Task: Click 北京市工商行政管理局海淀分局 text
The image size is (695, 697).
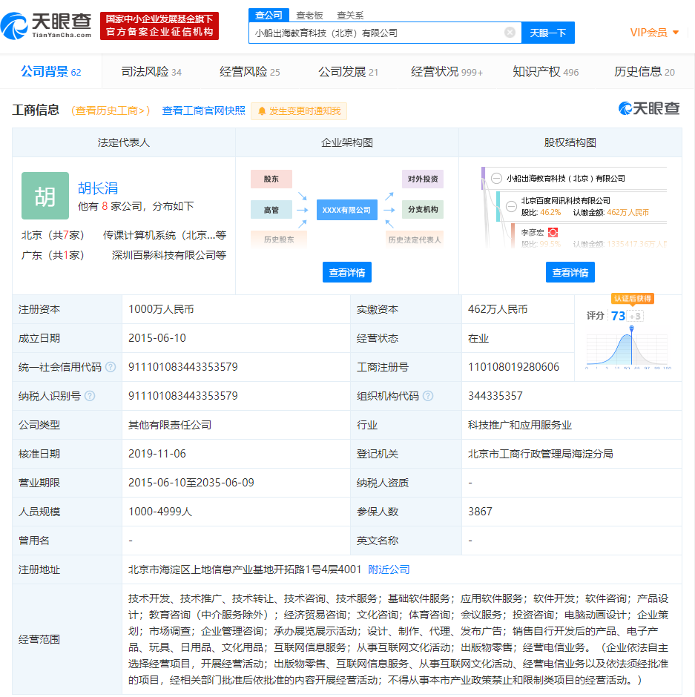Action: pos(540,453)
